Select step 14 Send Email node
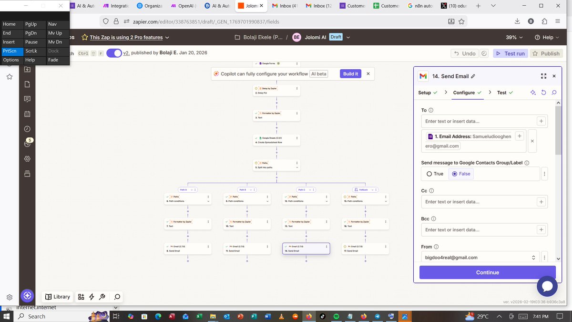The height and width of the screenshot is (322, 572). [x=306, y=249]
